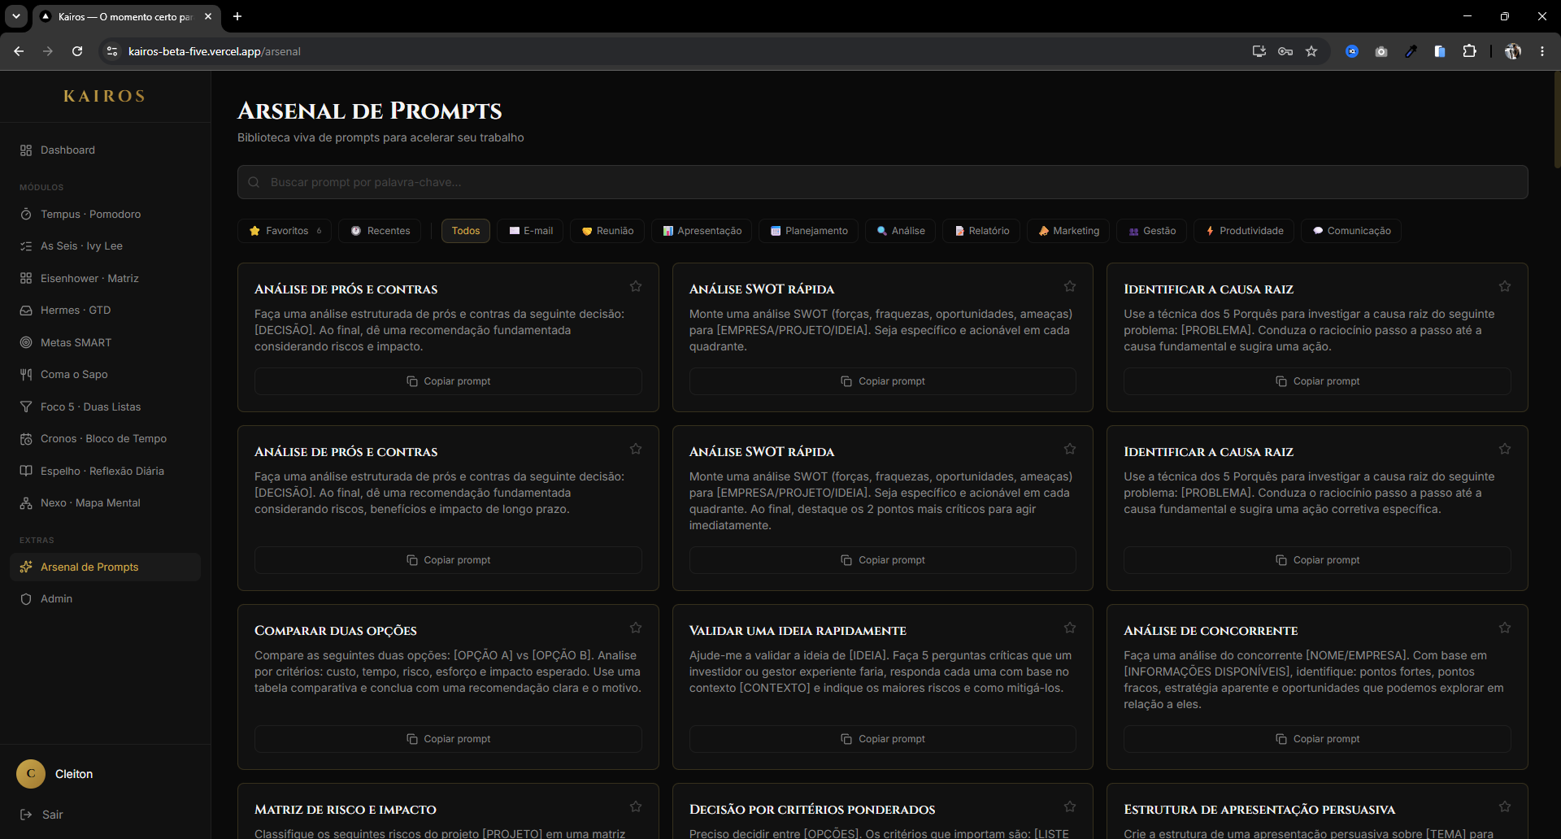Filter prompts by Relatório
Screen dimensions: 1561x839
(981, 231)
